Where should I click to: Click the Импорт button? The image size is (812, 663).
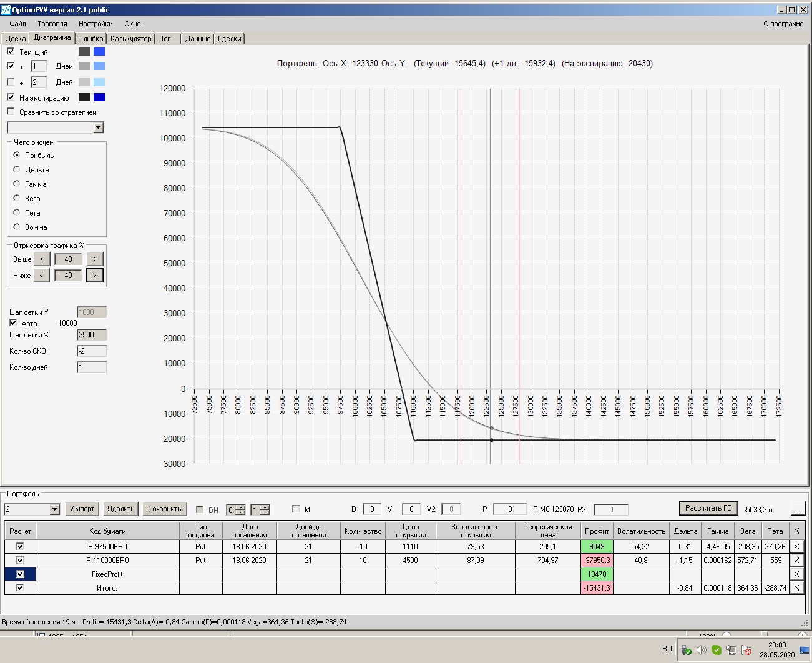pos(82,509)
